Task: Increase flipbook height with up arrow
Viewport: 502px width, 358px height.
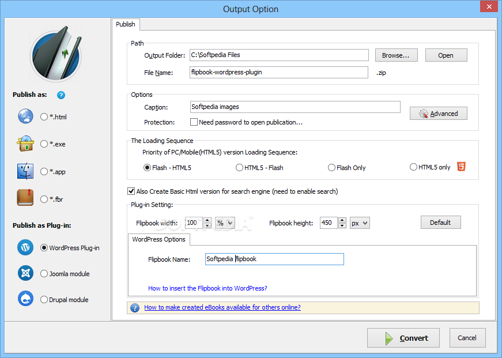Action: point(342,220)
